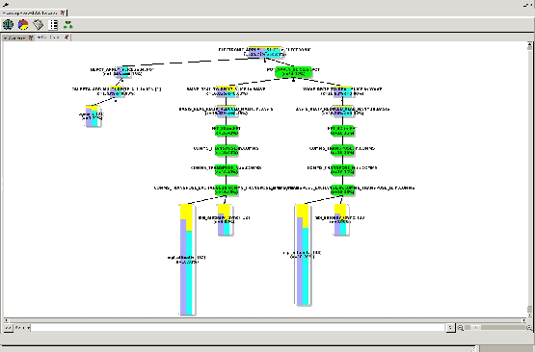Click the green tree-graph toolbar icon
The width and height of the screenshot is (535, 352).
[x=67, y=25]
